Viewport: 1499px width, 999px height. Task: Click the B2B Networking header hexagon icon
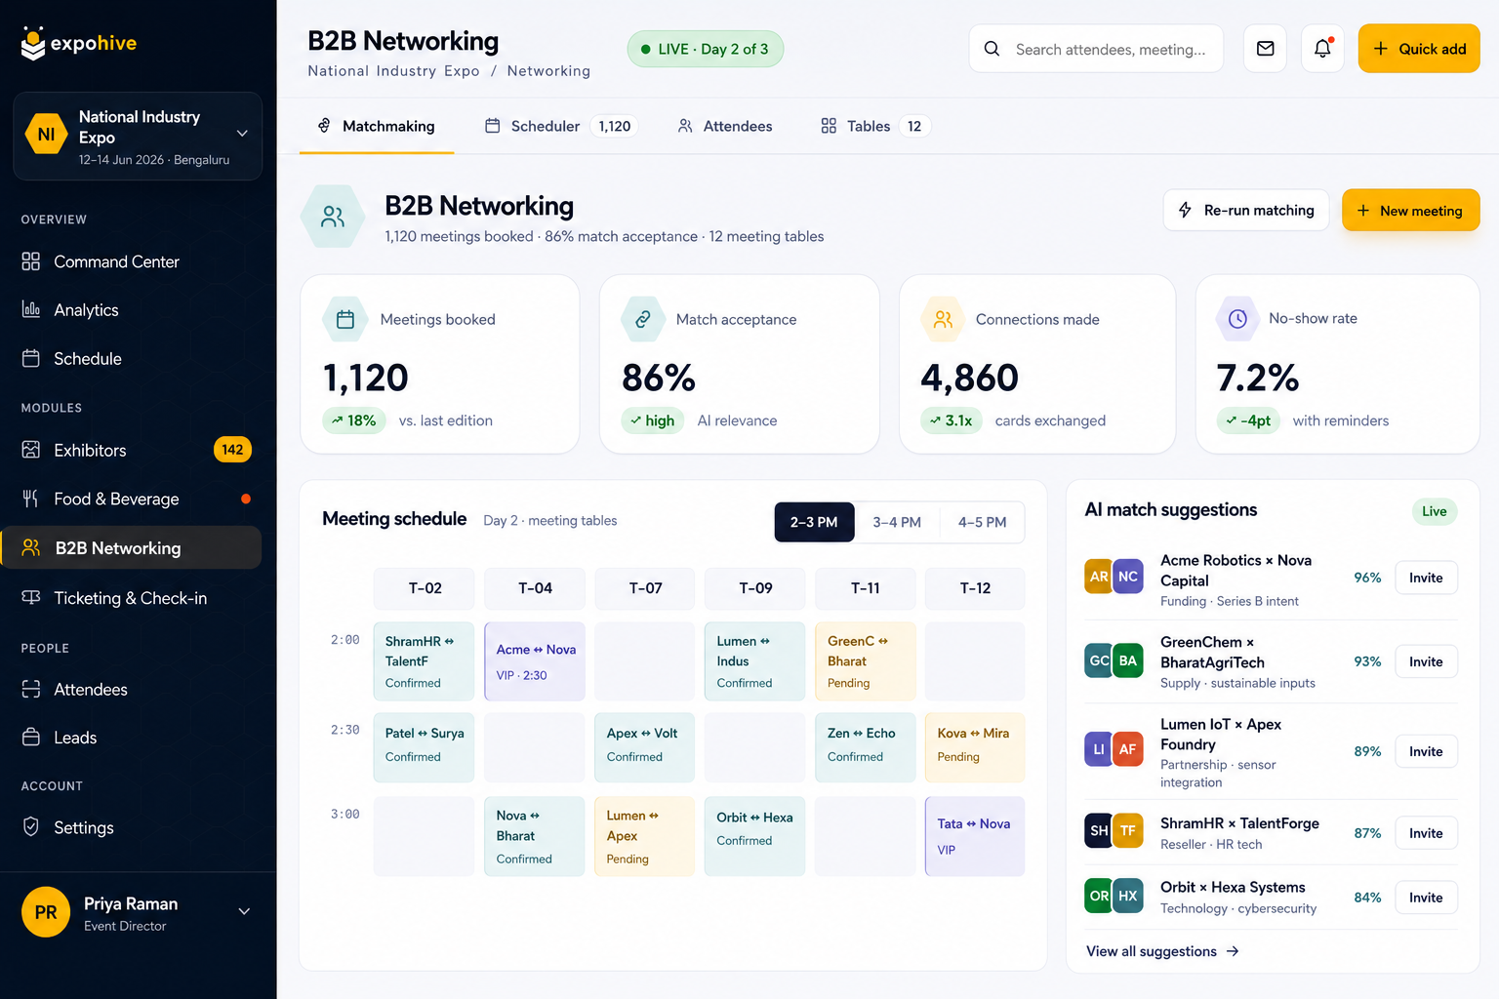click(x=333, y=217)
